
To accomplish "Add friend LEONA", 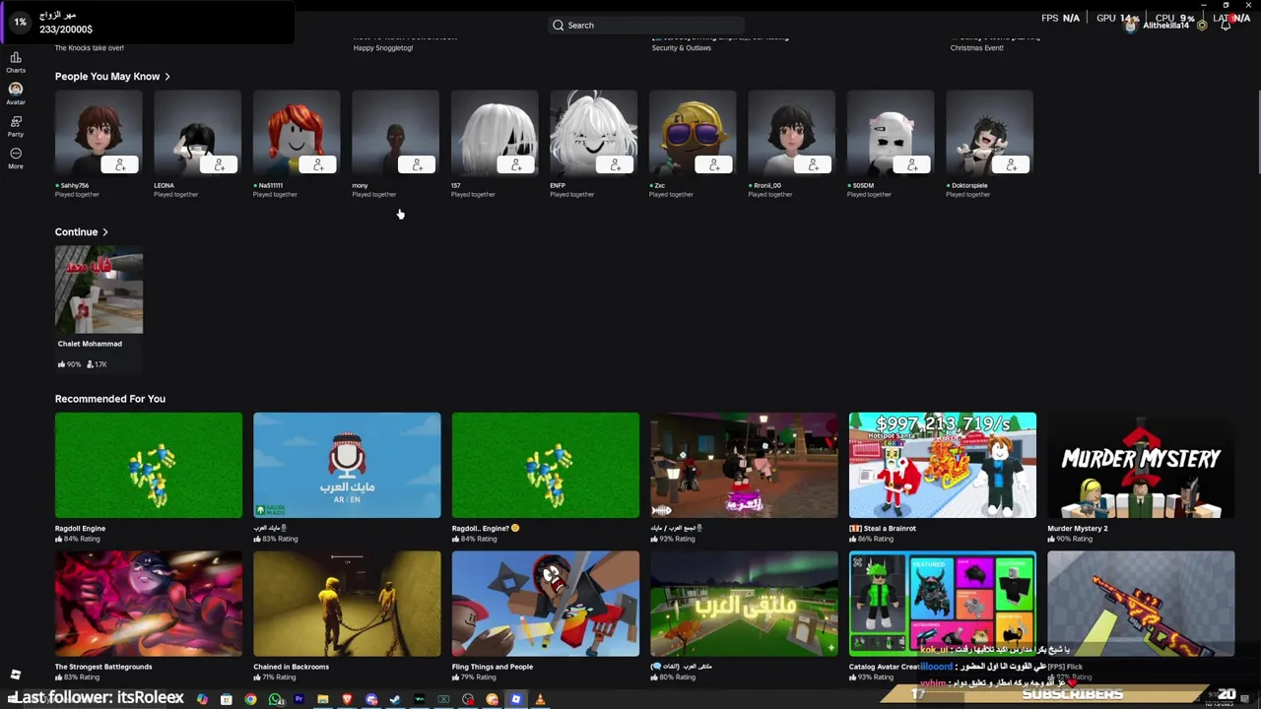I will 220,164.
